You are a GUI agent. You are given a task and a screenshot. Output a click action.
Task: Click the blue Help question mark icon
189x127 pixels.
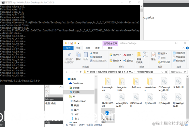point(187,48)
